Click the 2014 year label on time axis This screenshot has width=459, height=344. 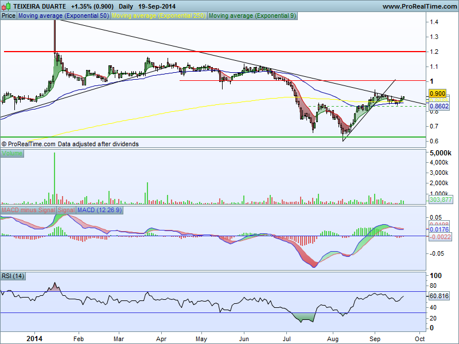pyautogui.click(x=34, y=339)
